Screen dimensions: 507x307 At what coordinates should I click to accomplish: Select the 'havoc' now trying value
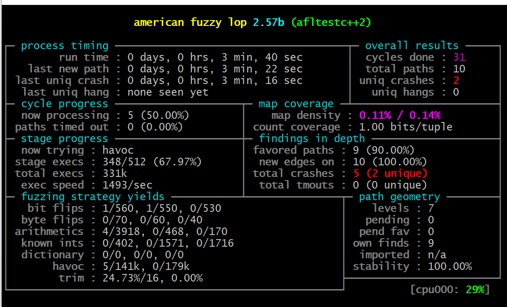click(118, 151)
